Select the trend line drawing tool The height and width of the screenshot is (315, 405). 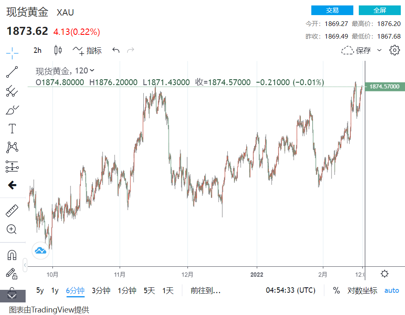12,72
